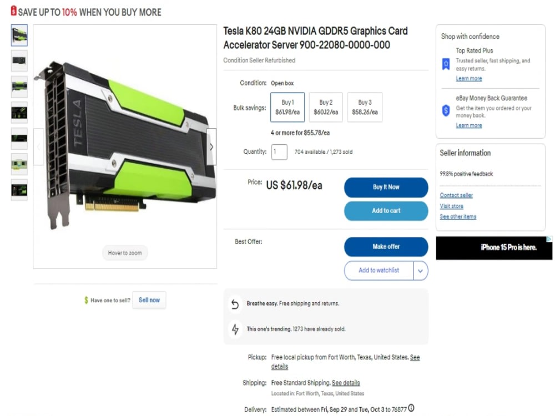
Task: Click the iPhone 15 Pro advertisement banner
Action: 494,248
